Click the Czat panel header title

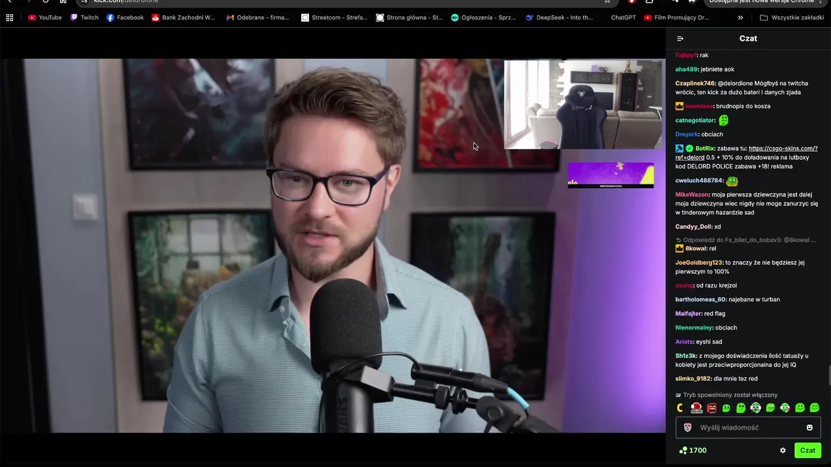pyautogui.click(x=748, y=38)
